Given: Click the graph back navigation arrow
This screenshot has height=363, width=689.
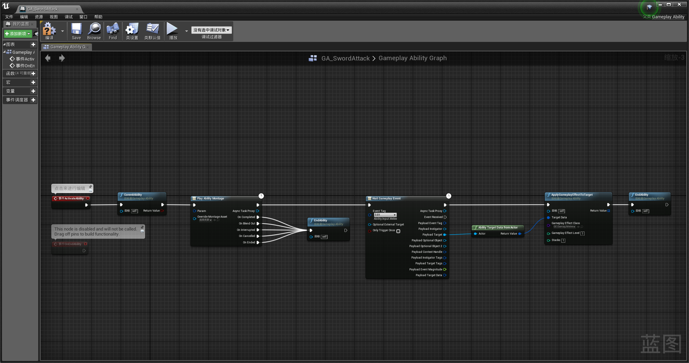Looking at the screenshot, I should (x=48, y=58).
